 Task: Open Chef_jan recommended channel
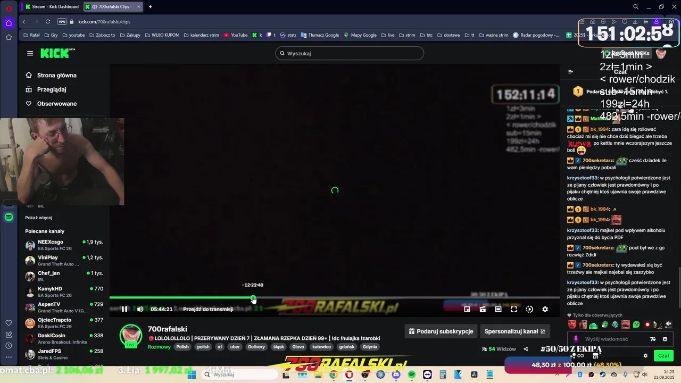[64, 276]
